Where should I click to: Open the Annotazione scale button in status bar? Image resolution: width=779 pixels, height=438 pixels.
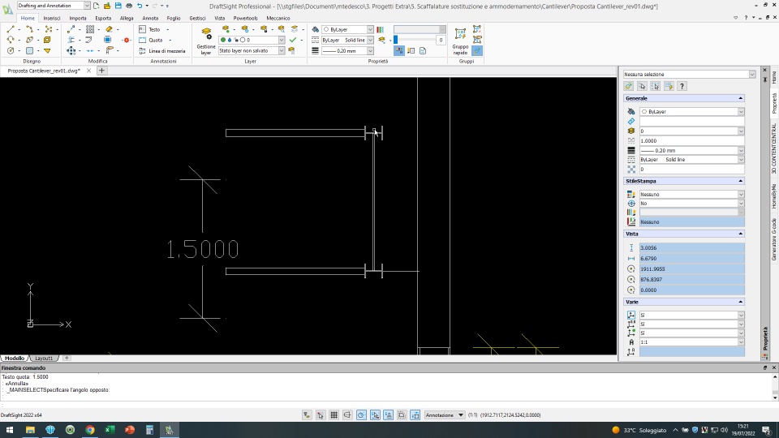click(445, 414)
